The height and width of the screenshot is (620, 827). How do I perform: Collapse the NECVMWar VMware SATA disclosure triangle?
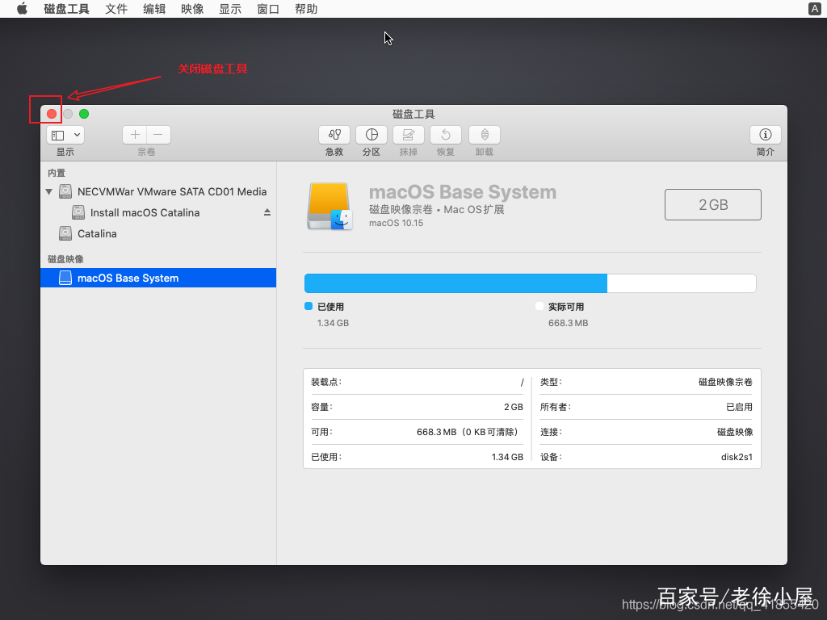point(49,192)
